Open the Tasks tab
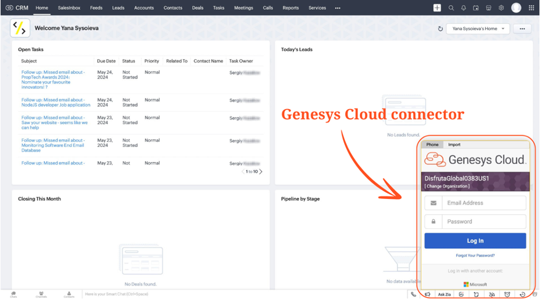 218,7
